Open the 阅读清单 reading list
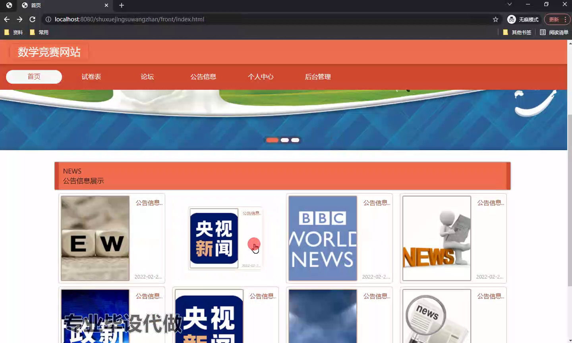The width and height of the screenshot is (572, 343). point(554,32)
